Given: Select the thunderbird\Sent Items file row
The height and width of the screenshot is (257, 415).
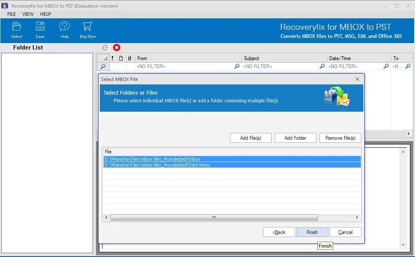Looking at the screenshot, I should [232, 165].
